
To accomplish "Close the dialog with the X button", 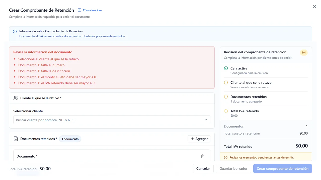I will tap(314, 7).
